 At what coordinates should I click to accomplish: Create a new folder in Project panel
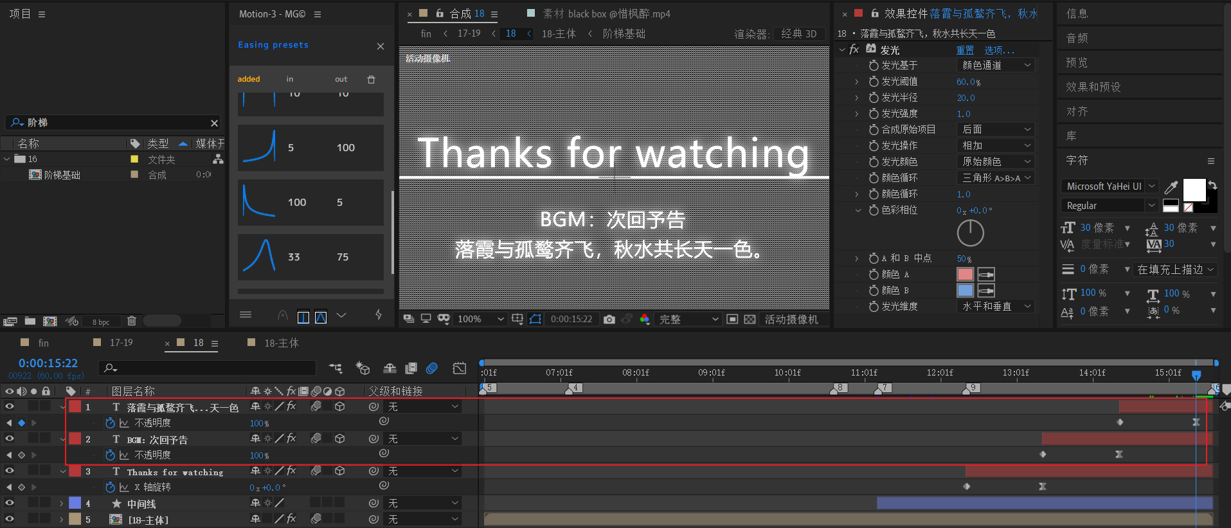[x=30, y=321]
